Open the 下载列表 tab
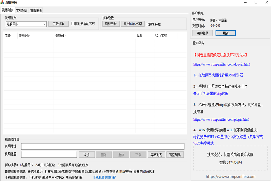271x181 pixels. 22,11
